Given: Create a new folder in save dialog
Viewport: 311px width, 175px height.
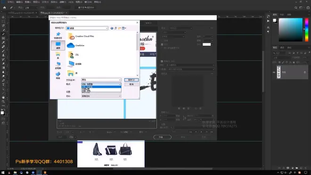Looking at the screenshot, I should [x=119, y=28].
